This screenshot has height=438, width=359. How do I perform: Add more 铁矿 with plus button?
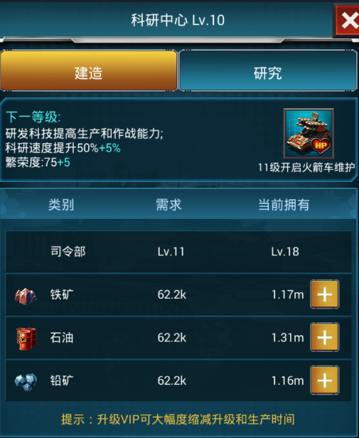tap(325, 294)
